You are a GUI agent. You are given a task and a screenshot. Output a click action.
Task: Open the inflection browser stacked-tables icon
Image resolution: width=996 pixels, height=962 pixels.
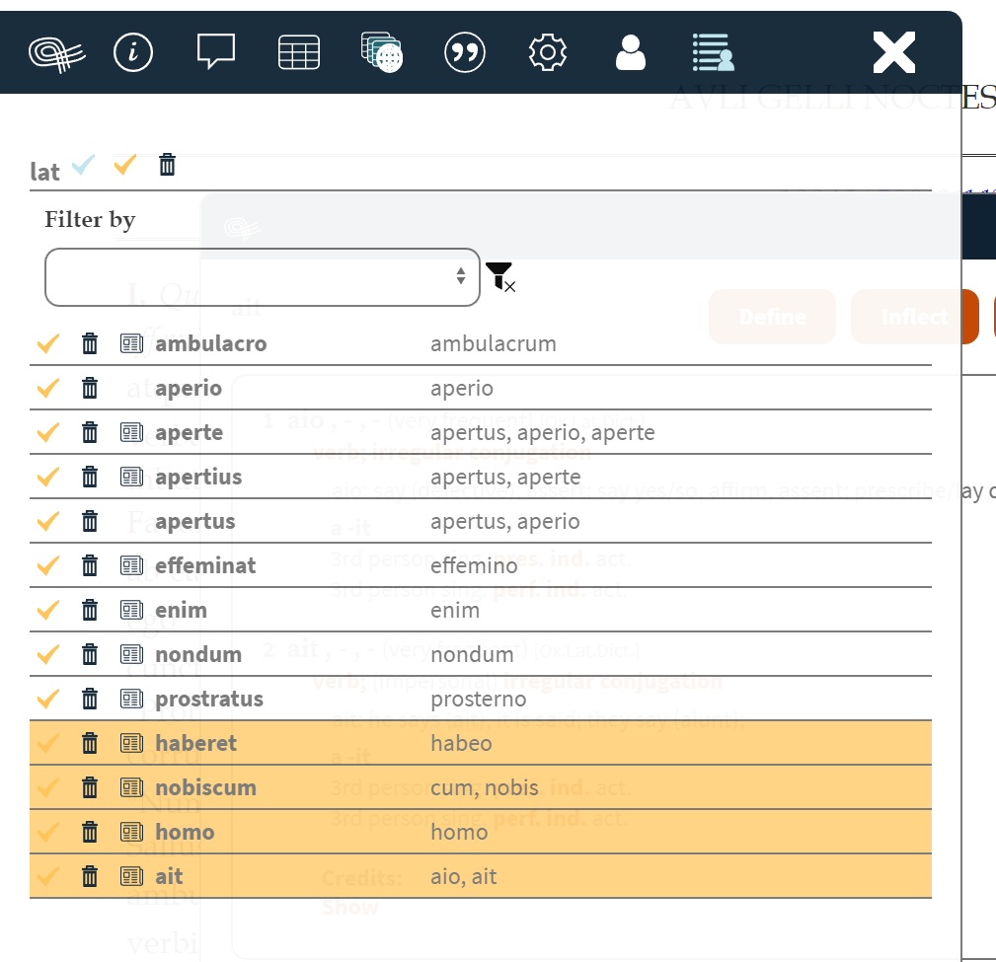(381, 52)
